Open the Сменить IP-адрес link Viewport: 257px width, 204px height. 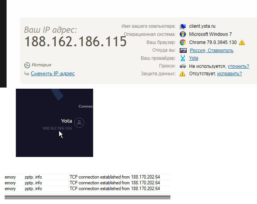point(53,73)
